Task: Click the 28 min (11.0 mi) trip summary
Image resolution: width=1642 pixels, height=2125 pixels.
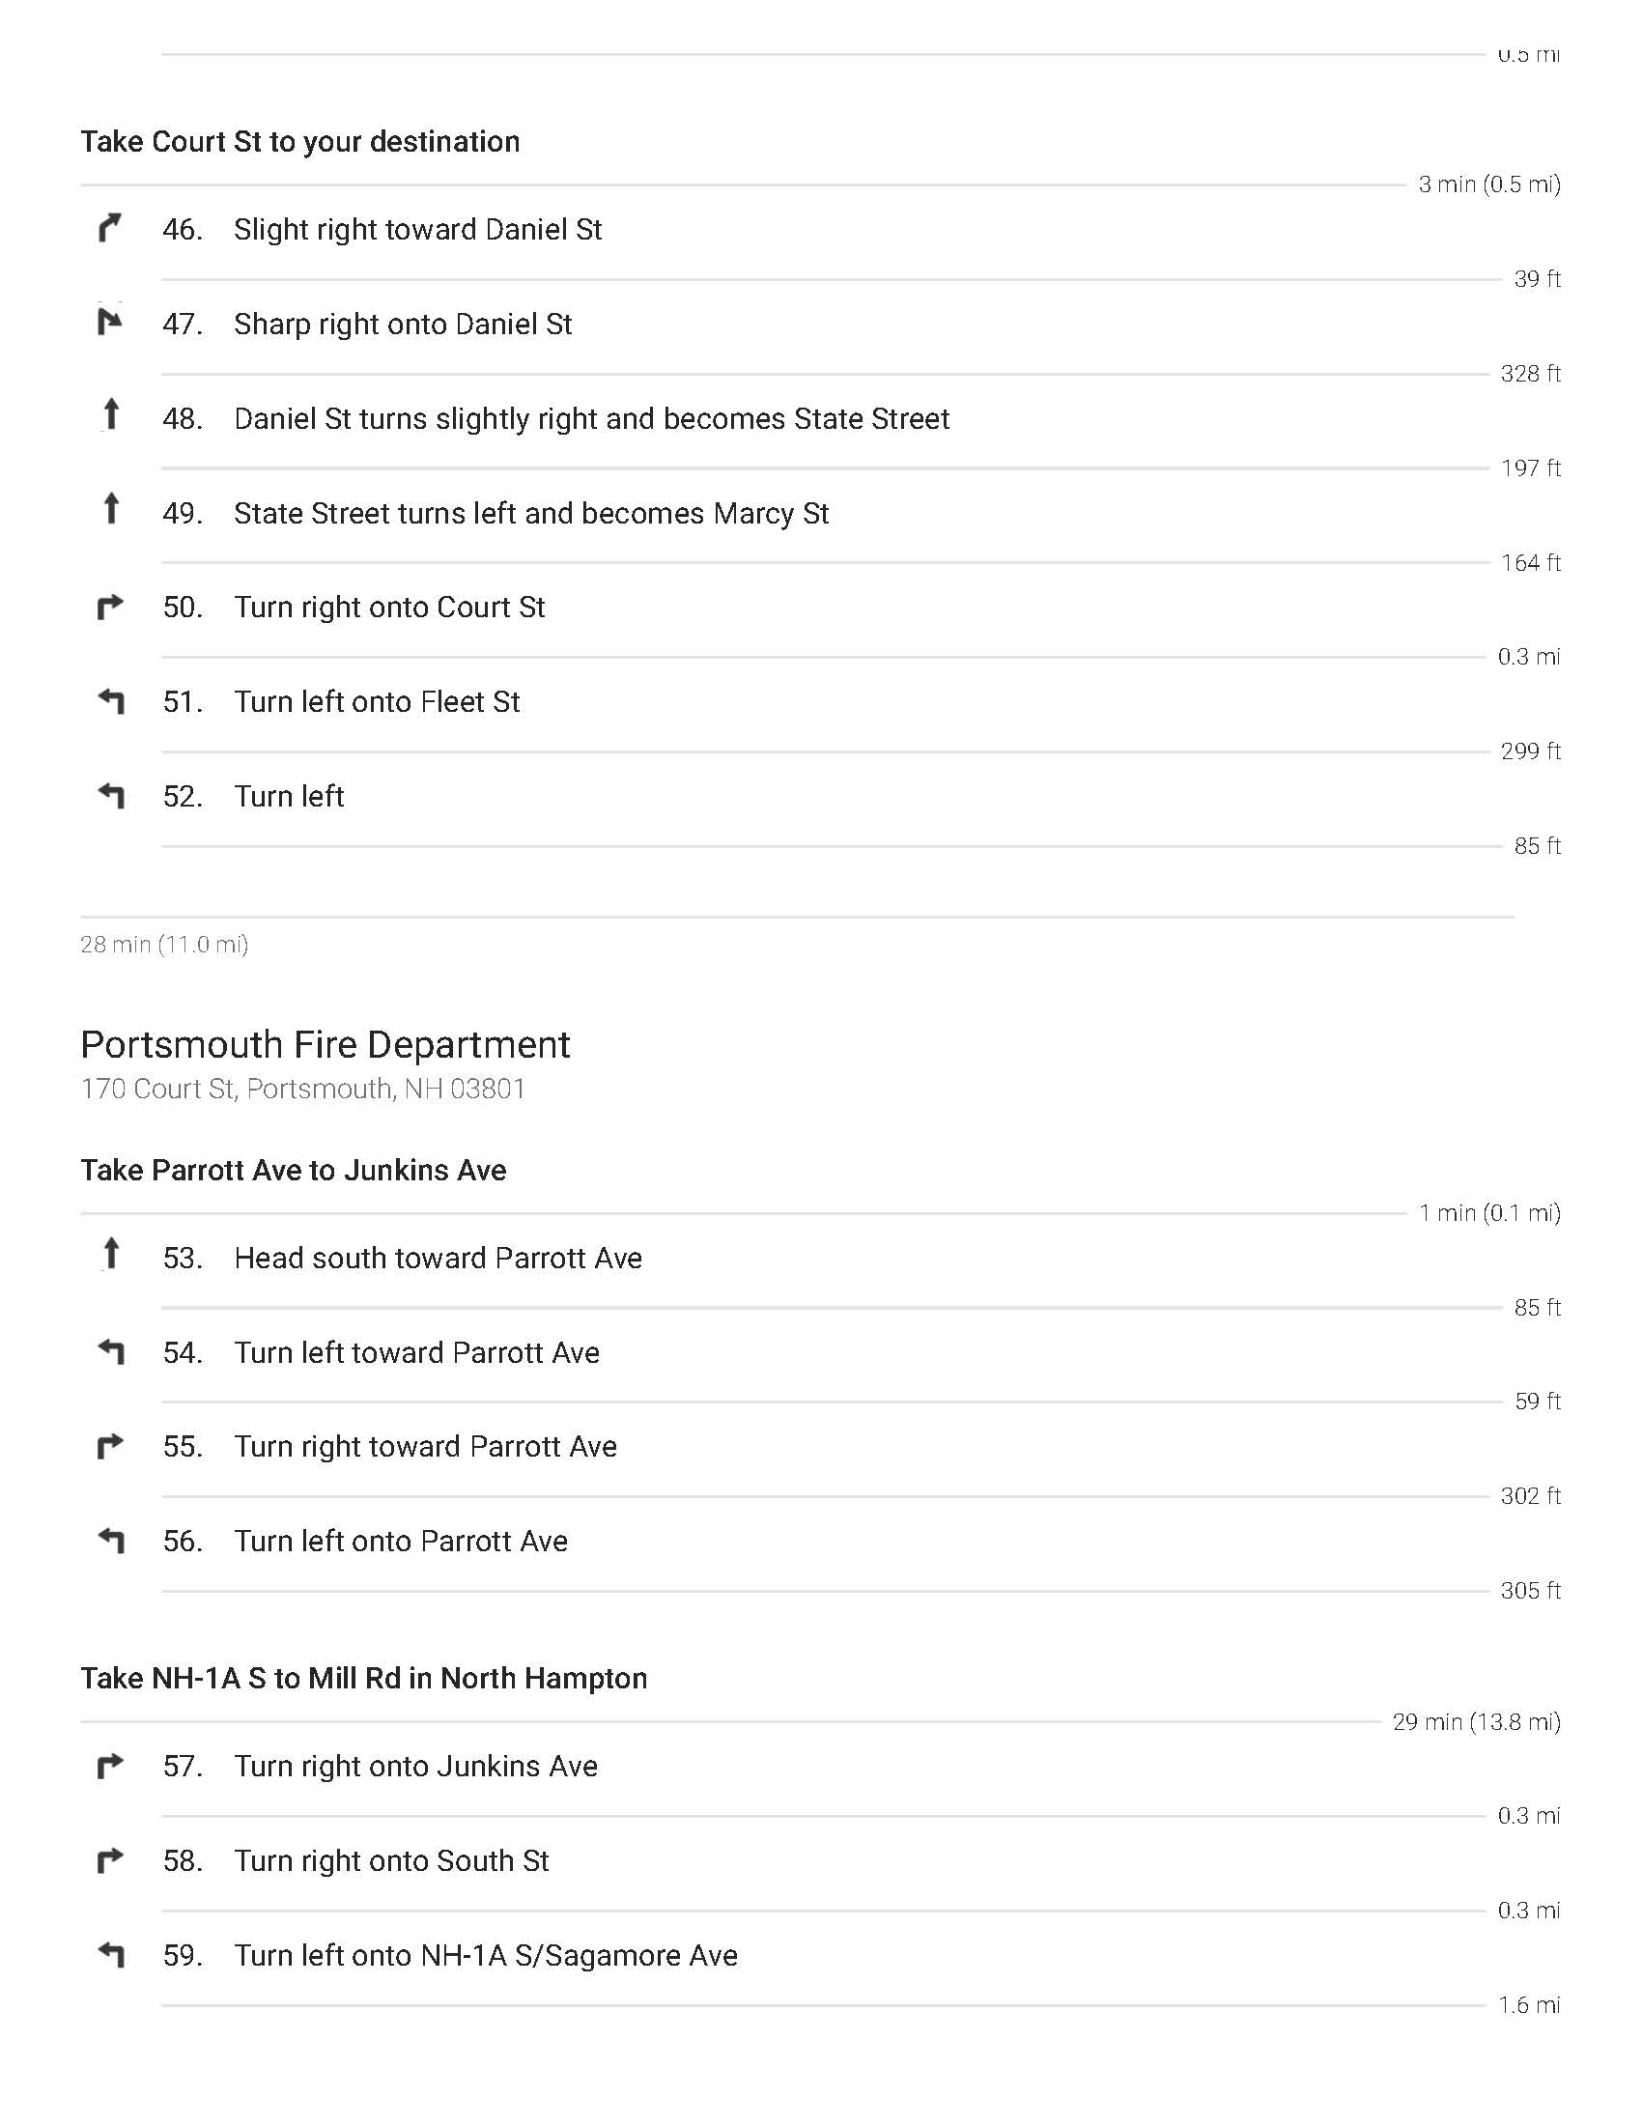Action: (x=164, y=945)
